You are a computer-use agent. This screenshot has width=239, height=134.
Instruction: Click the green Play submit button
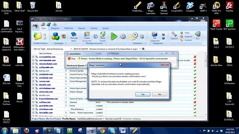coord(114,36)
